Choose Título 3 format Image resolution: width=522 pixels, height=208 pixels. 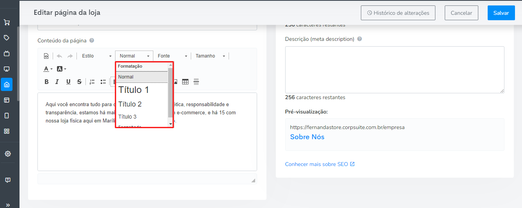point(142,117)
